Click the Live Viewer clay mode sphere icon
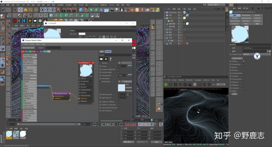The width and height of the screenshot is (272, 147). (x=195, y=84)
